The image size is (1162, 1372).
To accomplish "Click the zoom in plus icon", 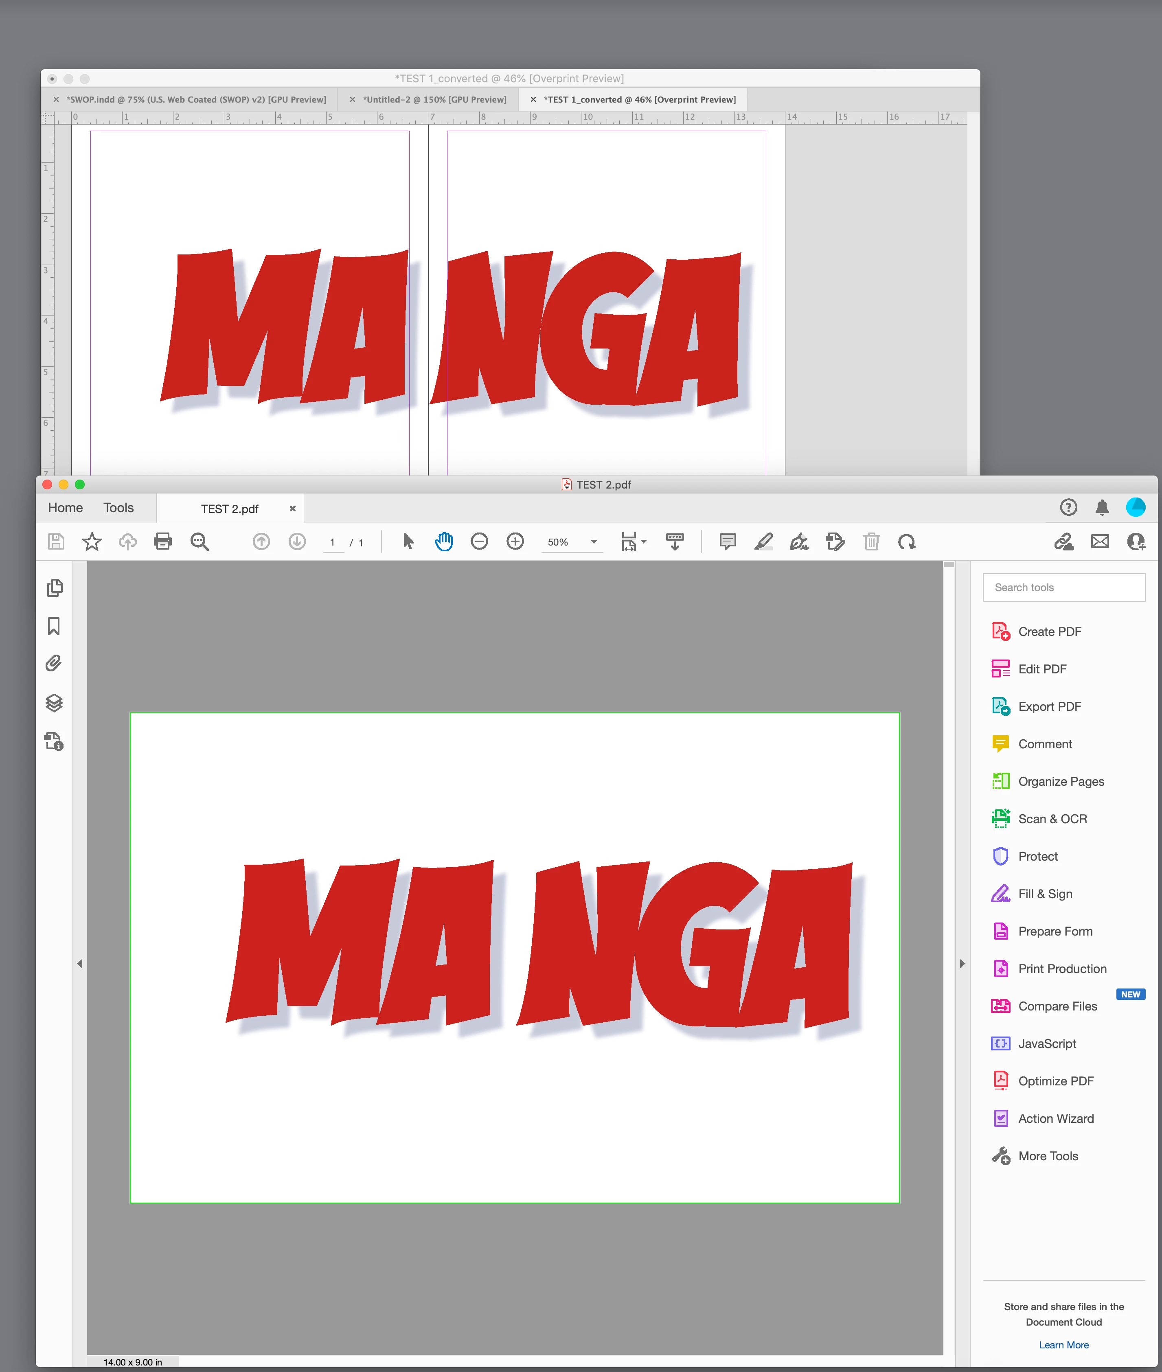I will (x=515, y=541).
